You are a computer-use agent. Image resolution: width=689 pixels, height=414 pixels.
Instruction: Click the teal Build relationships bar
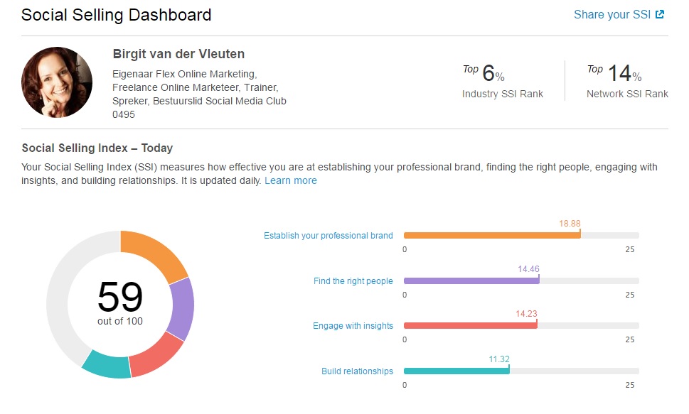(456, 371)
